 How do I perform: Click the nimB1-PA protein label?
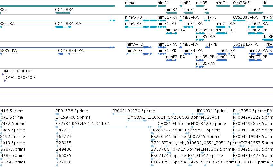pos(167,44)
